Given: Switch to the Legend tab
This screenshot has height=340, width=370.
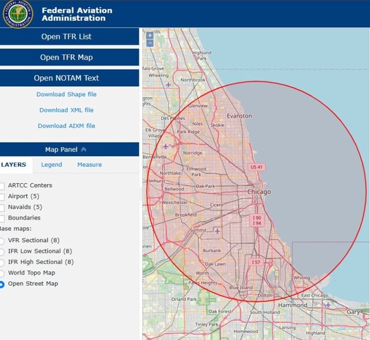Looking at the screenshot, I should click(x=51, y=165).
